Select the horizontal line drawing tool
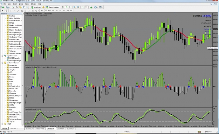Screen dimensions: 219x134 click(x=14, y=11)
